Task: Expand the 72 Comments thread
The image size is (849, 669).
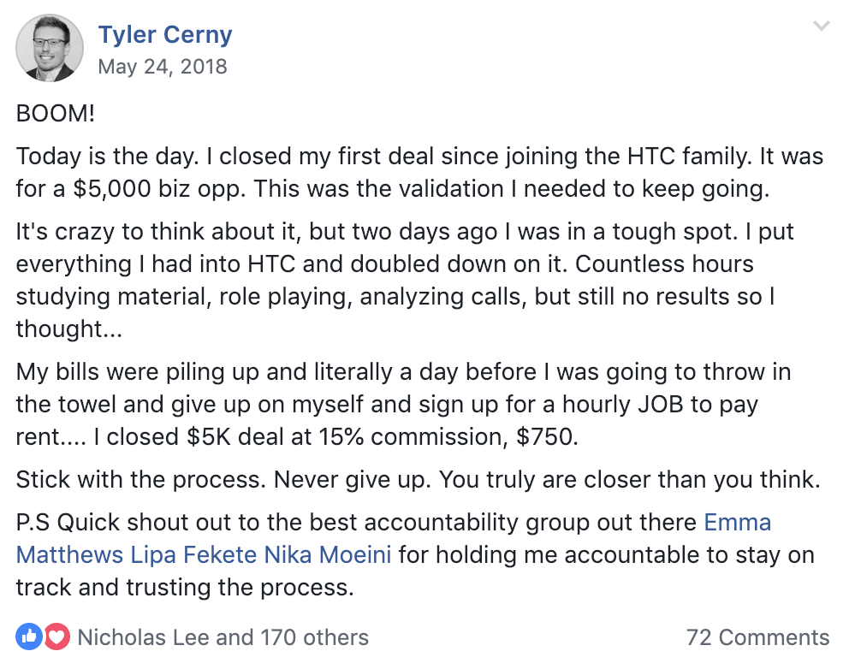Action: [757, 637]
